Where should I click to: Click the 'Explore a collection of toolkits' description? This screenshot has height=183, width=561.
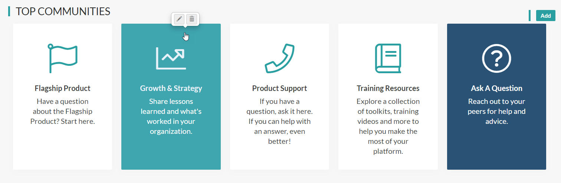point(388,126)
